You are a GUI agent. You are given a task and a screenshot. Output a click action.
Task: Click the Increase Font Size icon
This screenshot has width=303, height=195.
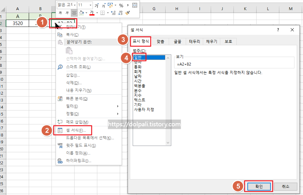97,5
